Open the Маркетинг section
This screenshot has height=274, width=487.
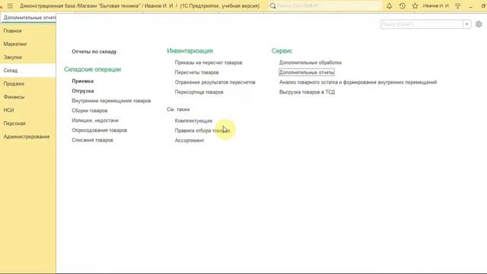[x=15, y=44]
